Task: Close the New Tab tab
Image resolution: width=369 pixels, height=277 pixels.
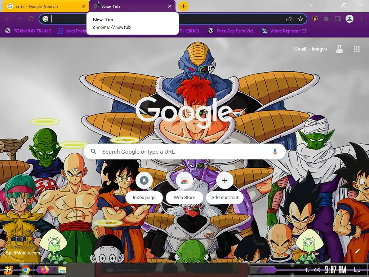Action: coord(170,6)
